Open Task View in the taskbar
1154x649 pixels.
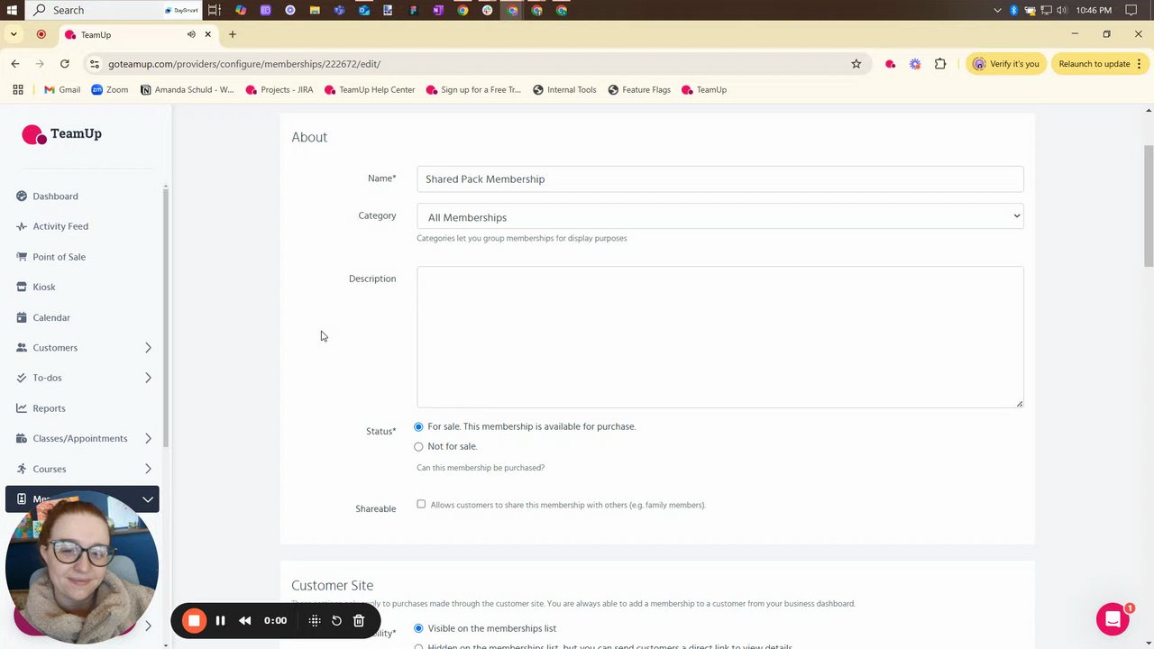[x=214, y=10]
